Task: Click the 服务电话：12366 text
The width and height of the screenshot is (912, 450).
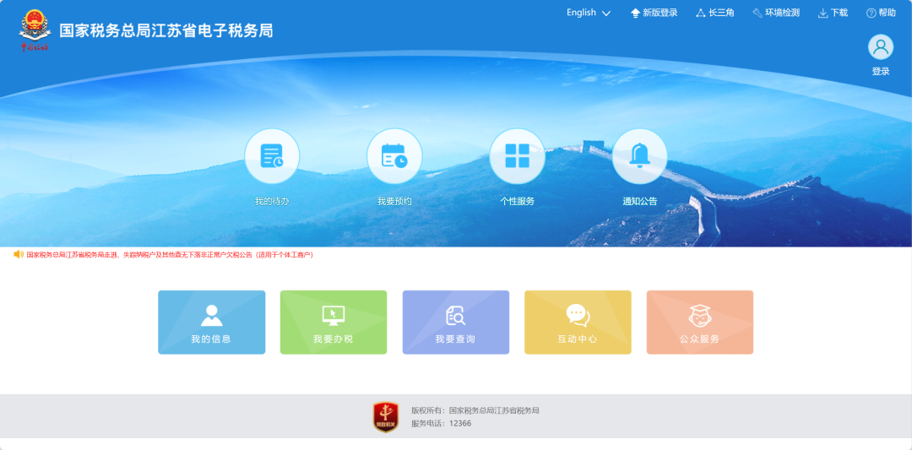Action: click(441, 423)
